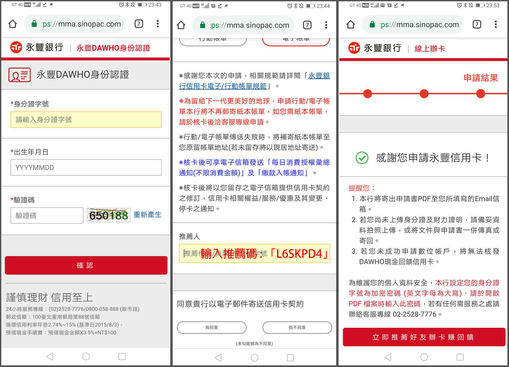Click green checkmark beside 感謝您申請永豐信用卡
This screenshot has height=367, width=509.
[362, 158]
